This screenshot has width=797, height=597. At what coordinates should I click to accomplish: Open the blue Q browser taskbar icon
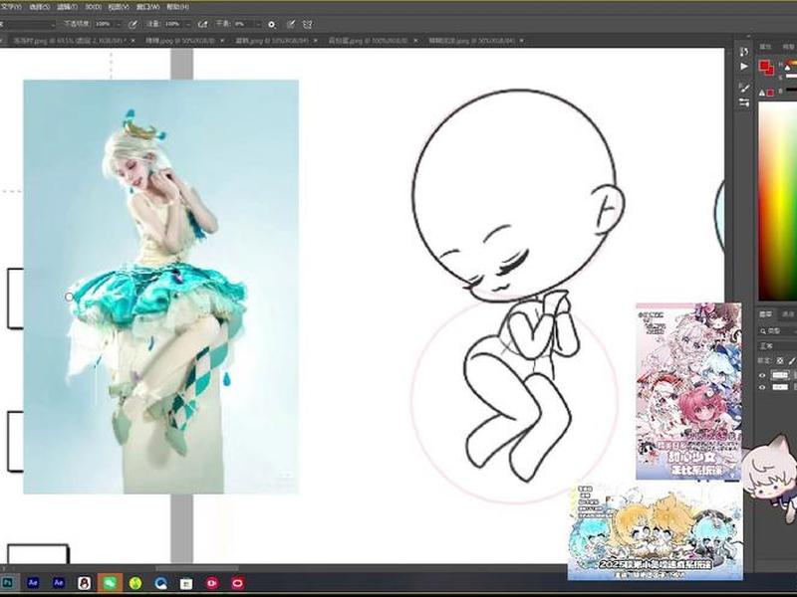tap(160, 583)
